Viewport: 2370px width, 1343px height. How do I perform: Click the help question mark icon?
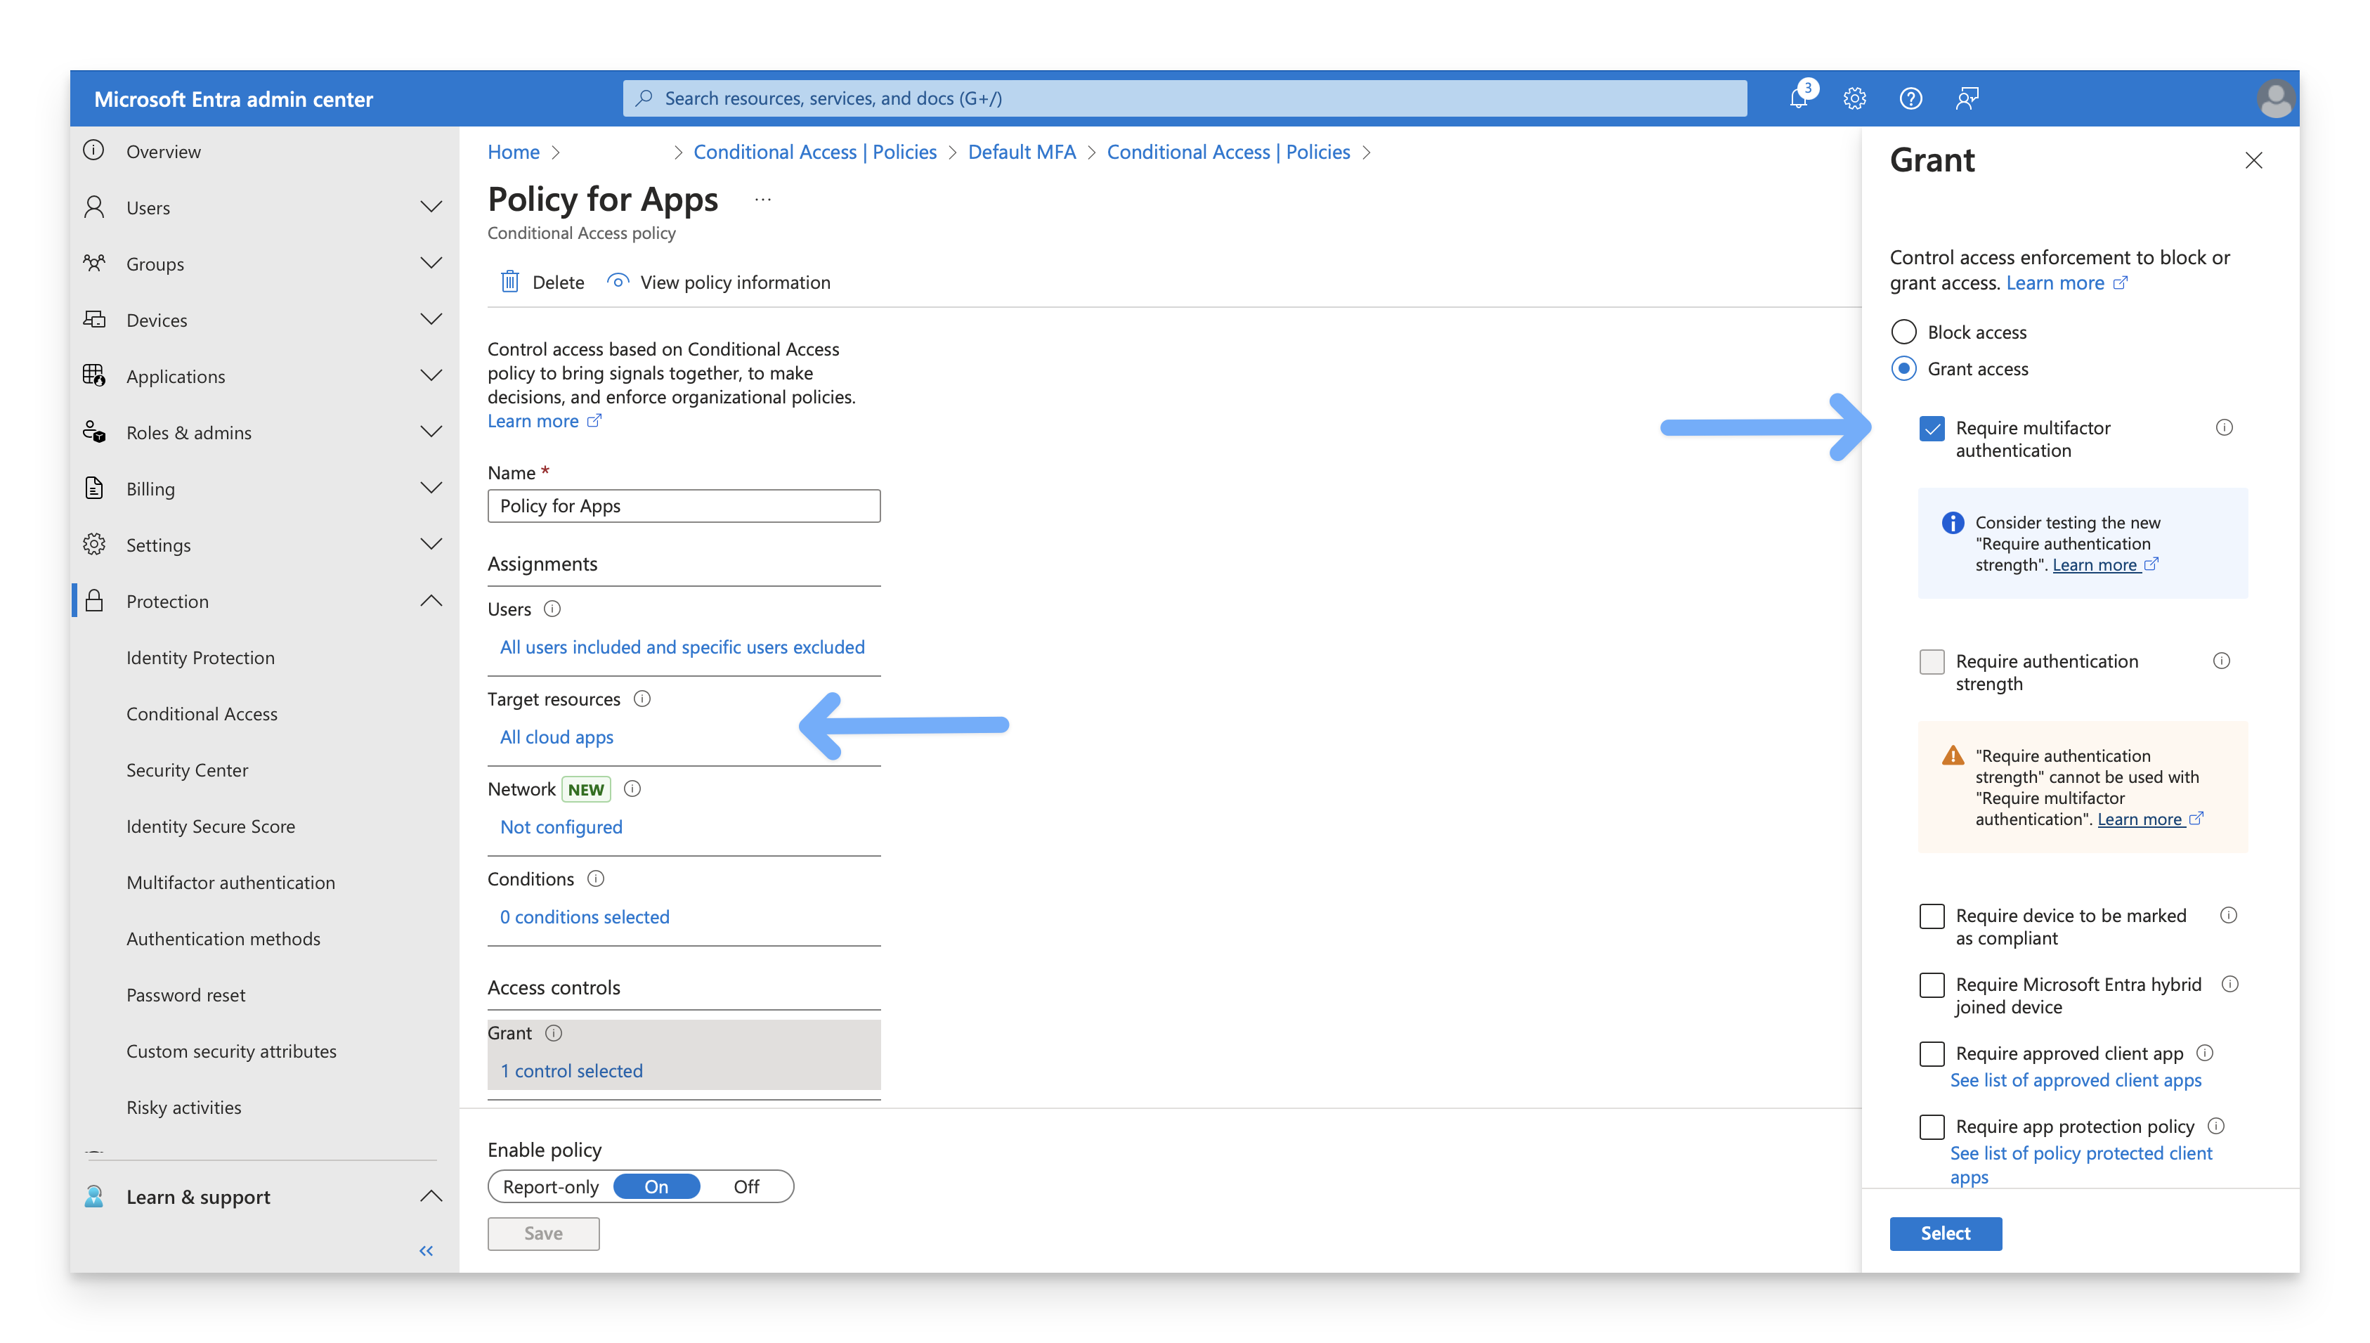pyautogui.click(x=1910, y=98)
